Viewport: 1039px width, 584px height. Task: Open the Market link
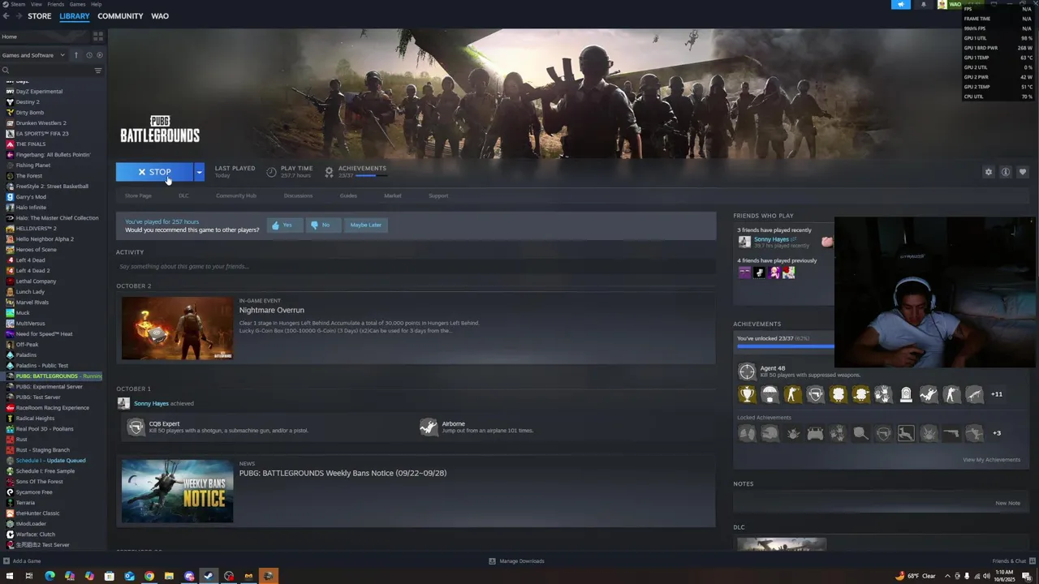[x=392, y=195]
